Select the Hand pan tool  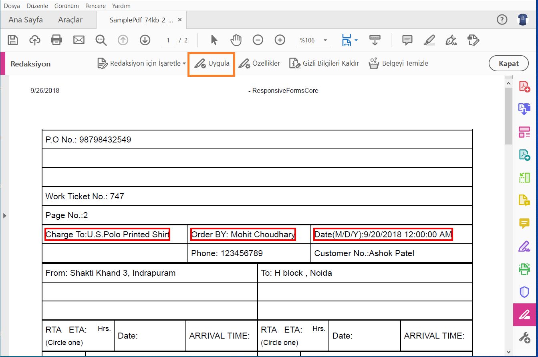(x=236, y=40)
